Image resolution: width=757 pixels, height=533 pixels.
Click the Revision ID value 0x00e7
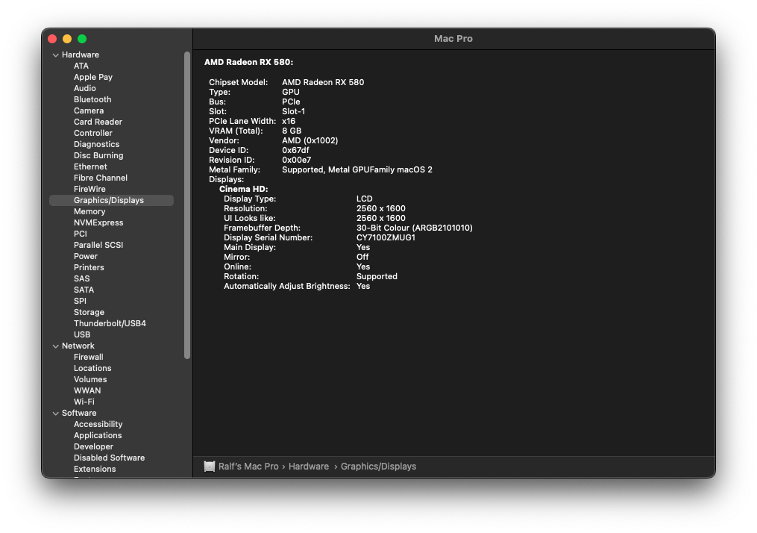point(296,160)
